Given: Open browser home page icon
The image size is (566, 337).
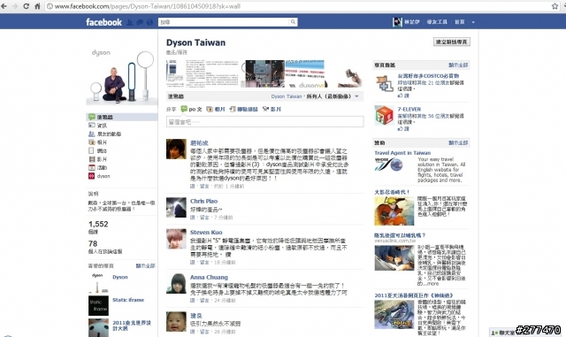Looking at the screenshot, I should click(37, 6).
